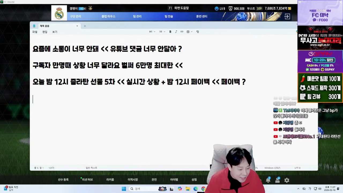Click the badge icon beside 1834

point(90,8)
